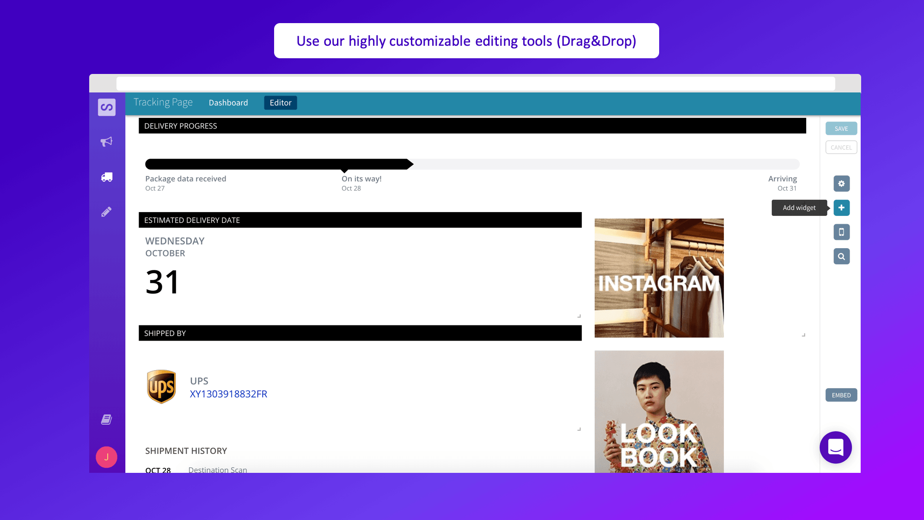The width and height of the screenshot is (924, 520).
Task: Click the search/magnify icon on right panel
Action: (842, 256)
